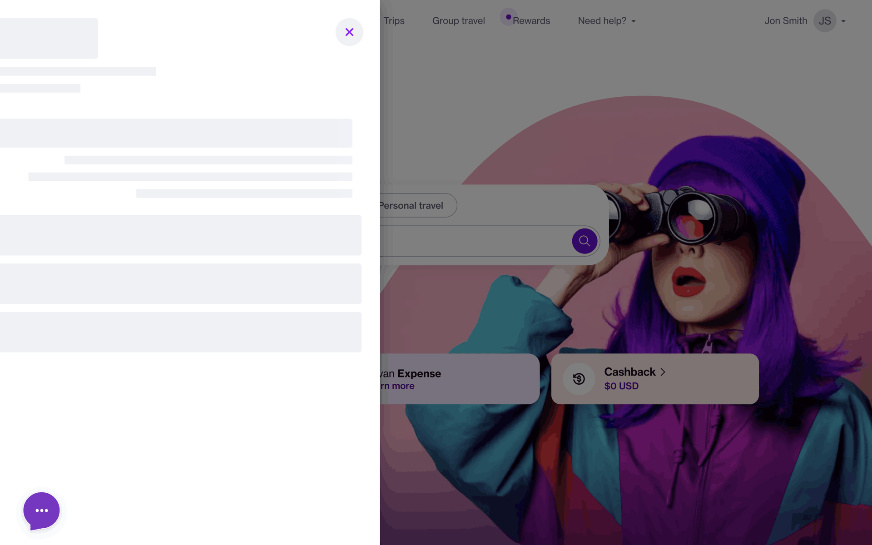
Task: Click the $0 USD cashback amount
Action: tap(621, 386)
